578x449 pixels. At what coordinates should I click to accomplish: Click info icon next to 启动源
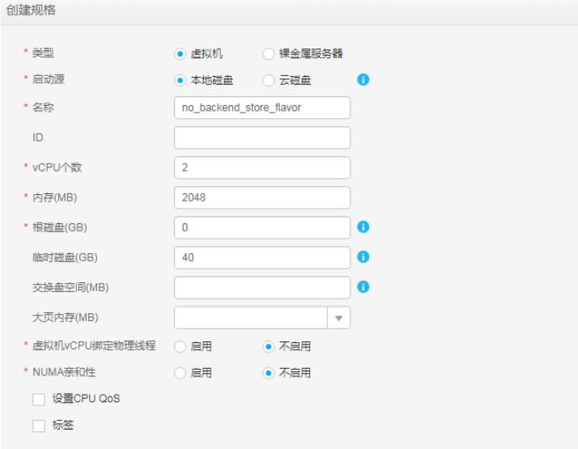363,79
